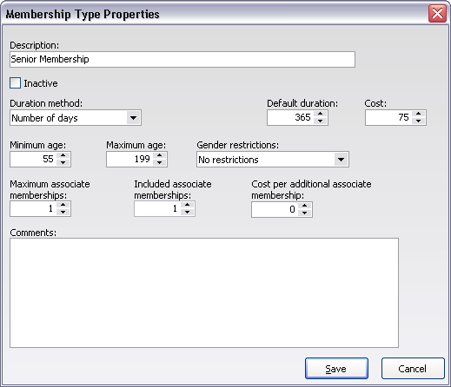This screenshot has width=451, height=387.
Task: Increase the Default duration value
Action: coord(320,114)
